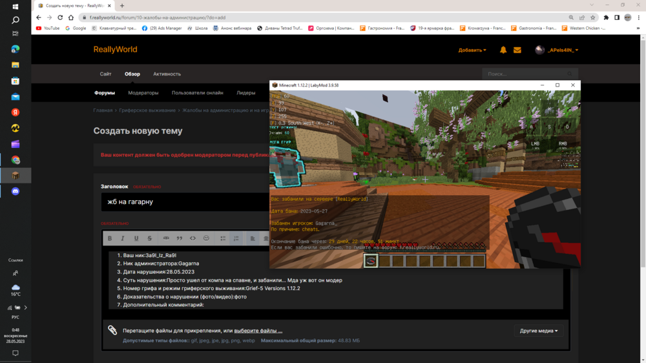Open the notifications bell on ReallyWorld
The height and width of the screenshot is (363, 646).
[503, 50]
